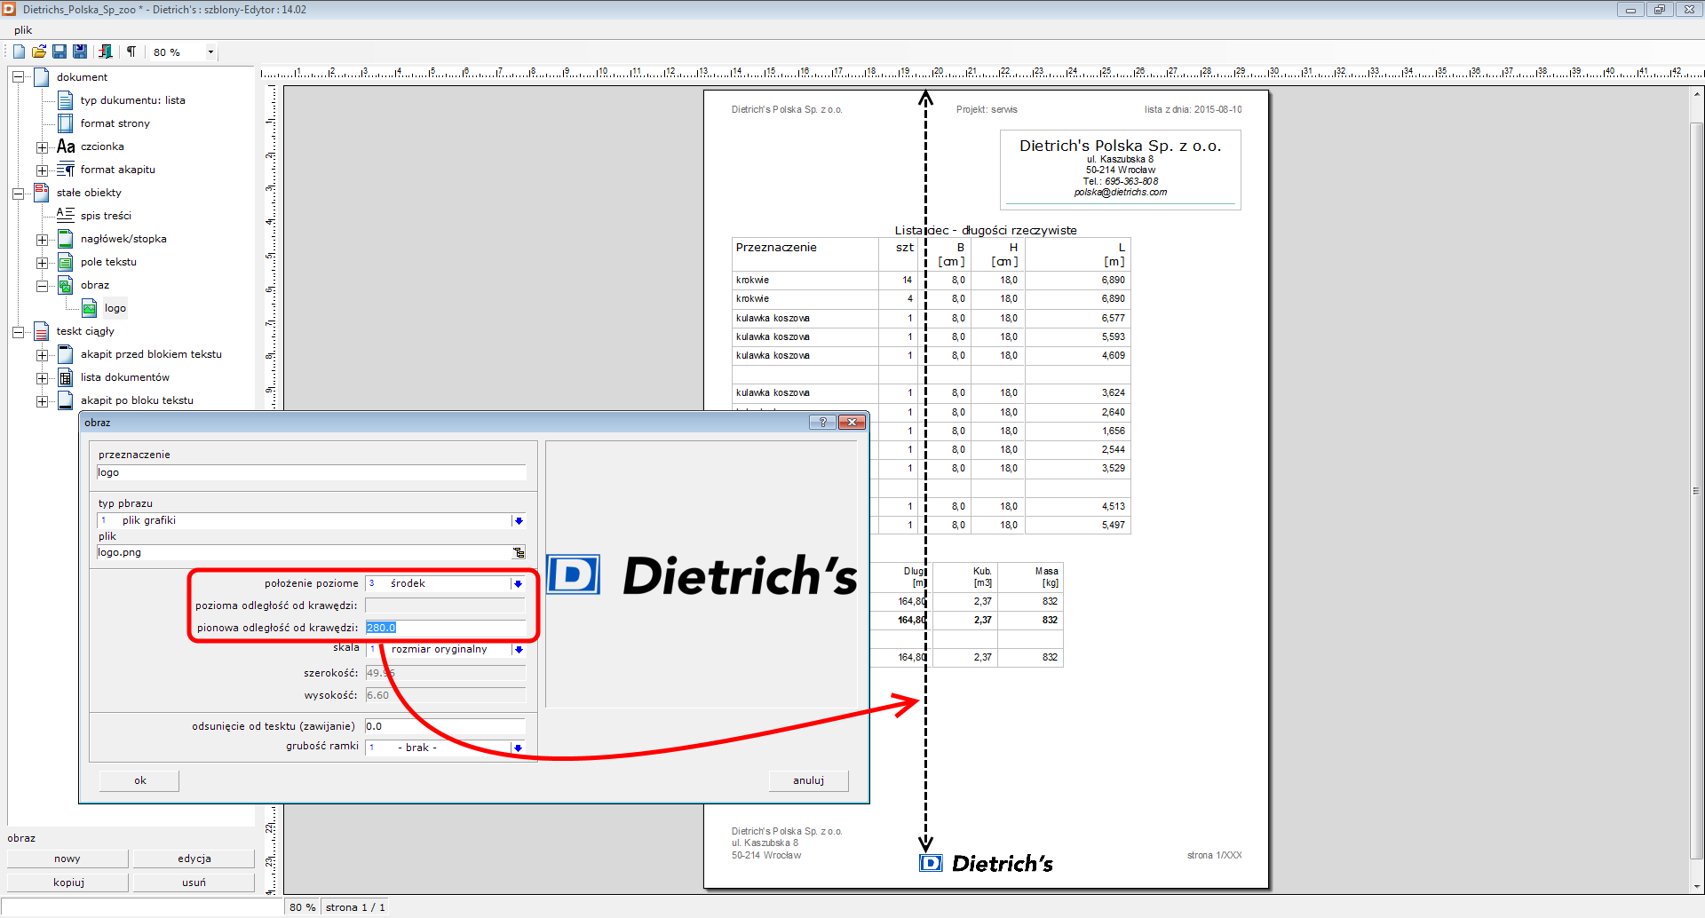Click the anuluj button
The width and height of the screenshot is (1705, 918).
808,780
